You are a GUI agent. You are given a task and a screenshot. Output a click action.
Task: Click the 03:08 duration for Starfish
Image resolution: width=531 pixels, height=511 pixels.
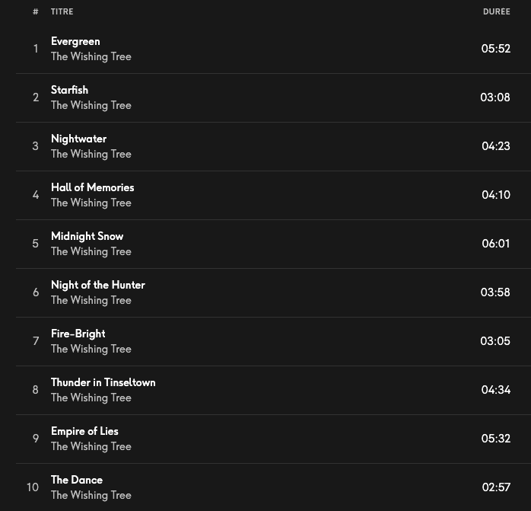495,97
